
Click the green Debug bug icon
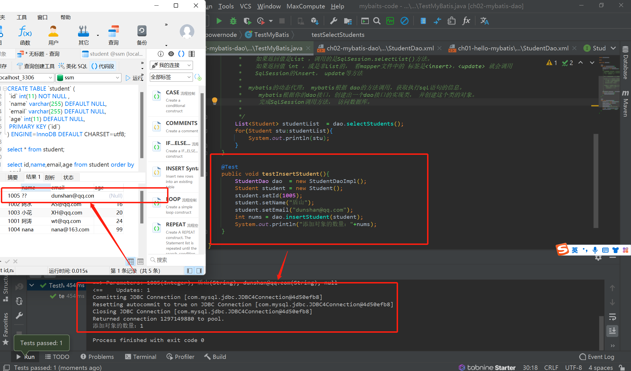233,21
